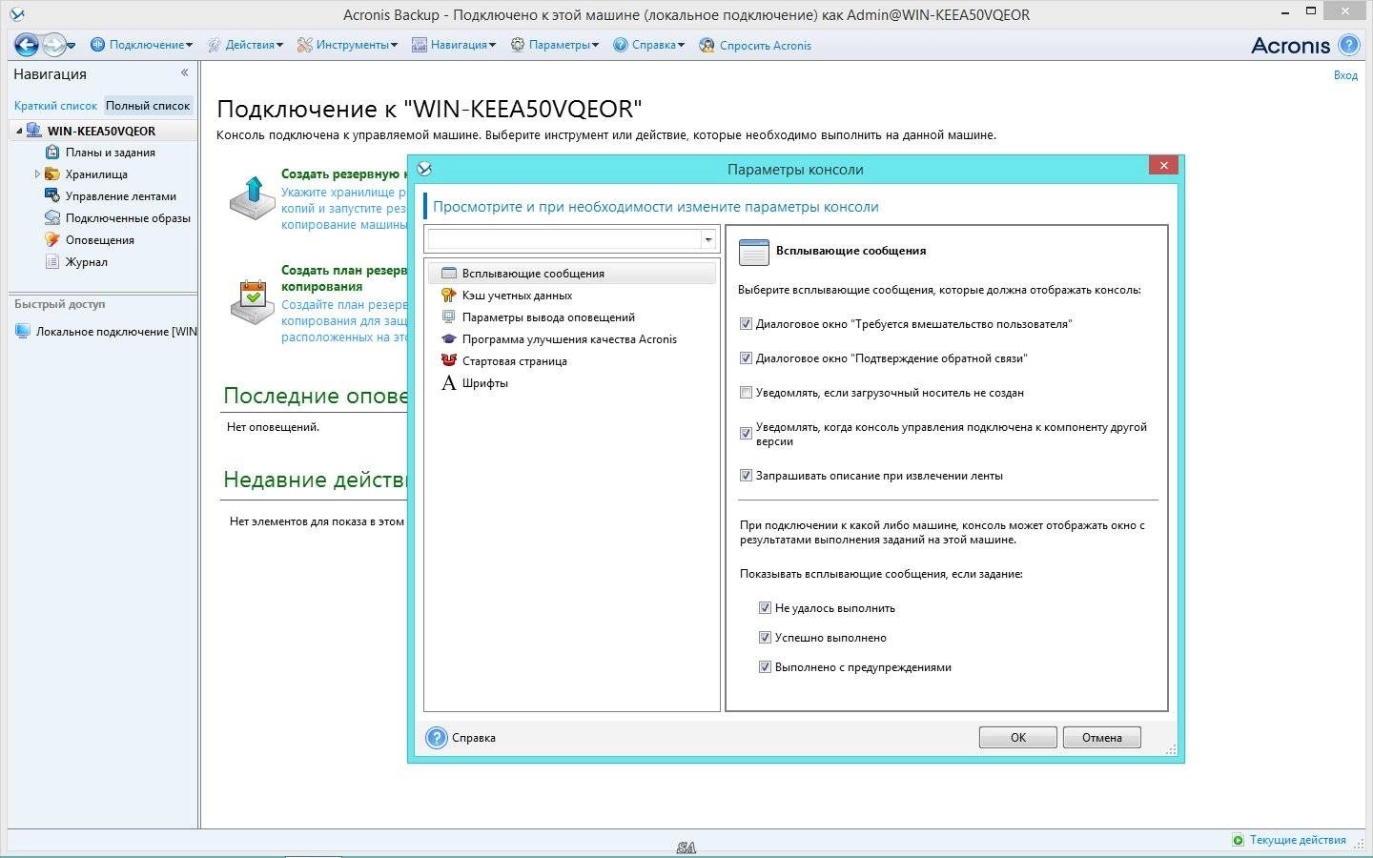Click the Help icon in dialog footer

[437, 737]
